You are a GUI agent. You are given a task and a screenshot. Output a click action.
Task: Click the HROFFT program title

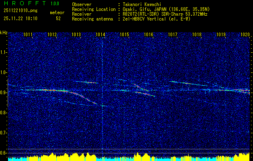click(x=25, y=3)
